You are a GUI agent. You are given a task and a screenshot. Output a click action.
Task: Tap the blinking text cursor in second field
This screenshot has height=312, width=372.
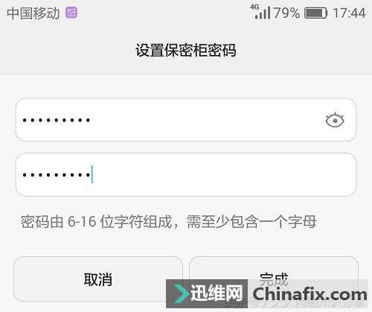[92, 174]
